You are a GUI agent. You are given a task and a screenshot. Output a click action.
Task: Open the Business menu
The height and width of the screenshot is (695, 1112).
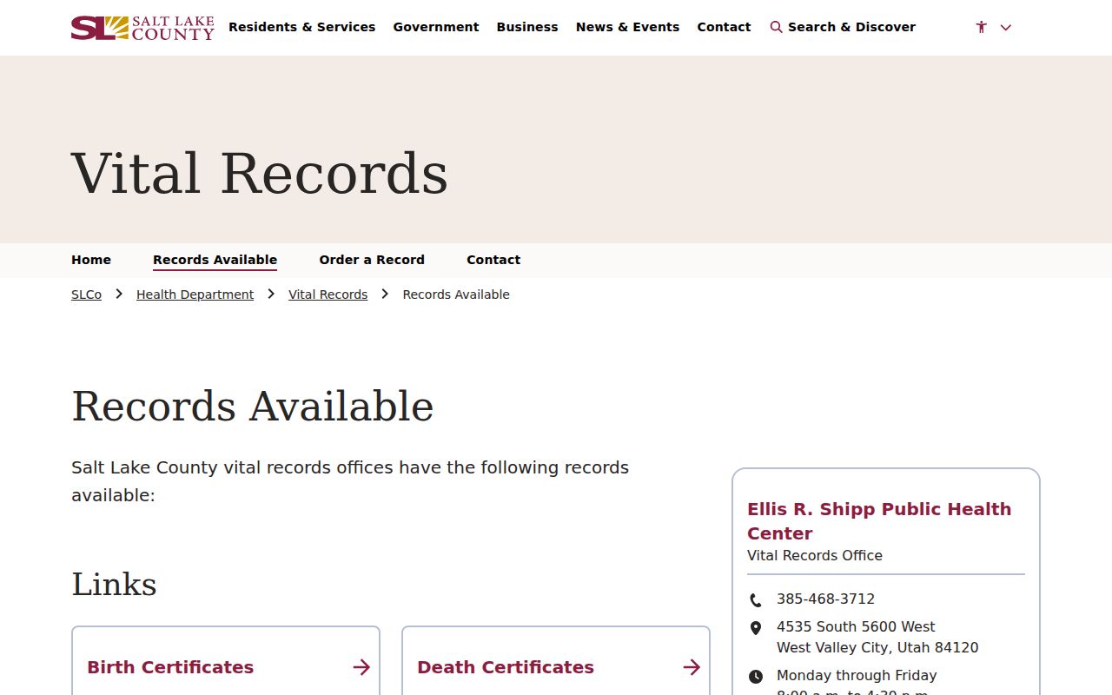pyautogui.click(x=527, y=27)
